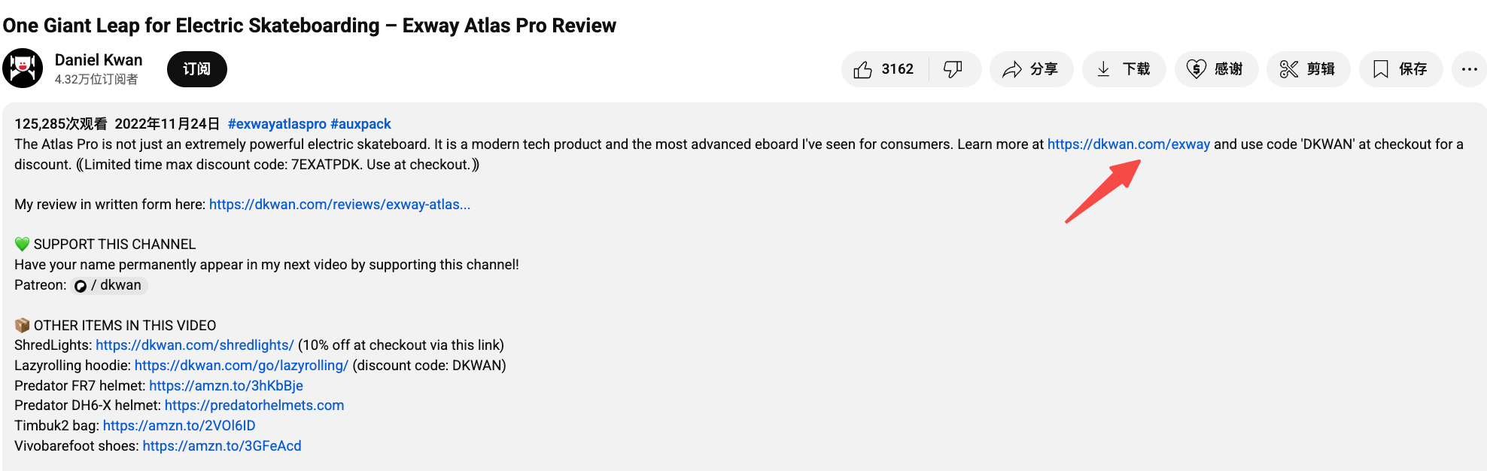Open the Patreon dkwan link chip
The height and width of the screenshot is (471, 1487).
pyautogui.click(x=110, y=285)
